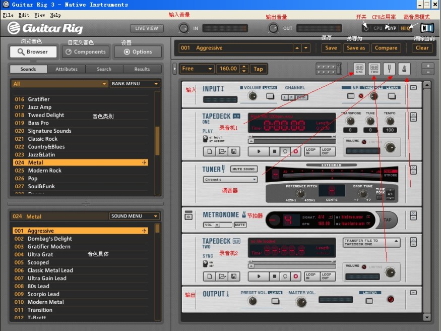Stop Tapedeck One playback
Viewport: 441px width, 331px height.
click(275, 151)
